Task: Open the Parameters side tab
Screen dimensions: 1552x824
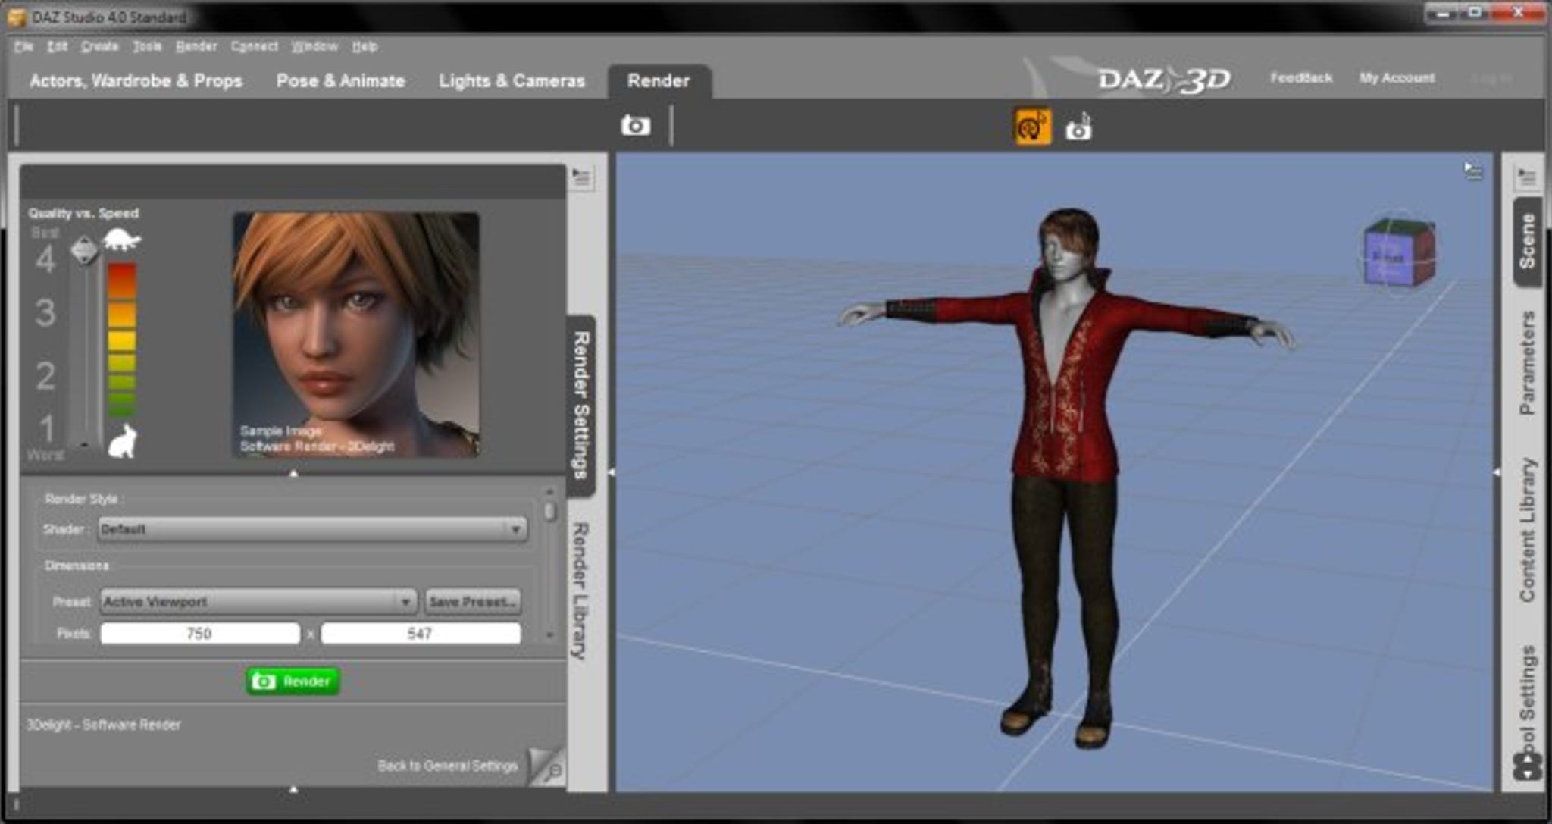Action: 1527,362
